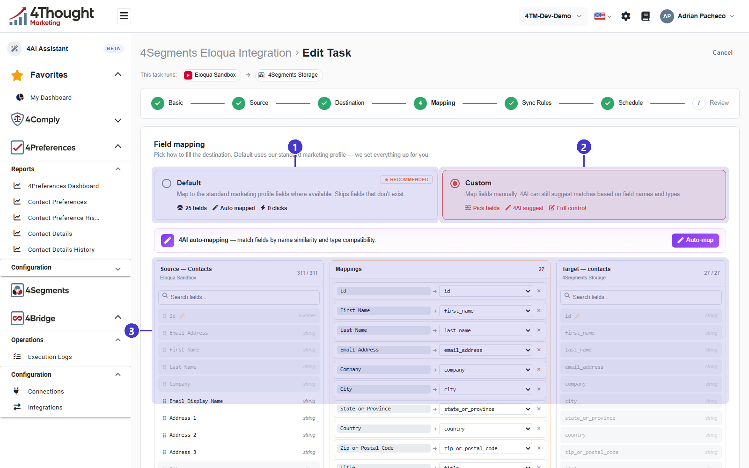The image size is (749, 468).
Task: Go to the Source step
Action: click(x=250, y=103)
